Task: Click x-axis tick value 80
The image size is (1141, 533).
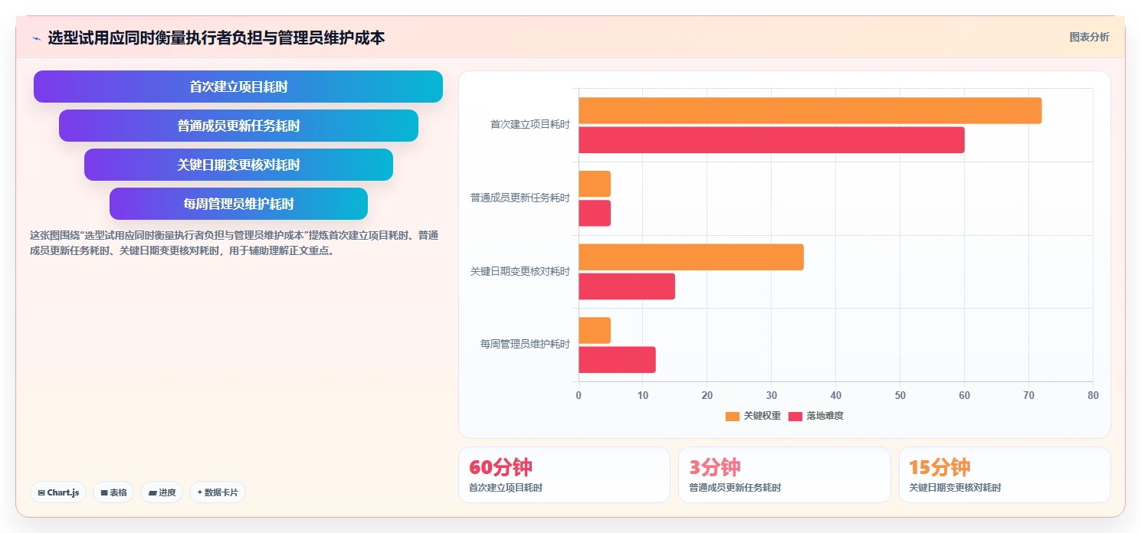Action: 1093,396
